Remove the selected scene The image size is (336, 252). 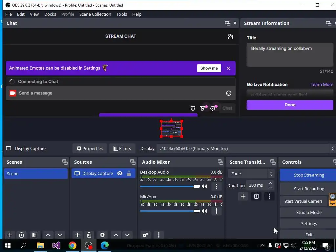pos(21,235)
